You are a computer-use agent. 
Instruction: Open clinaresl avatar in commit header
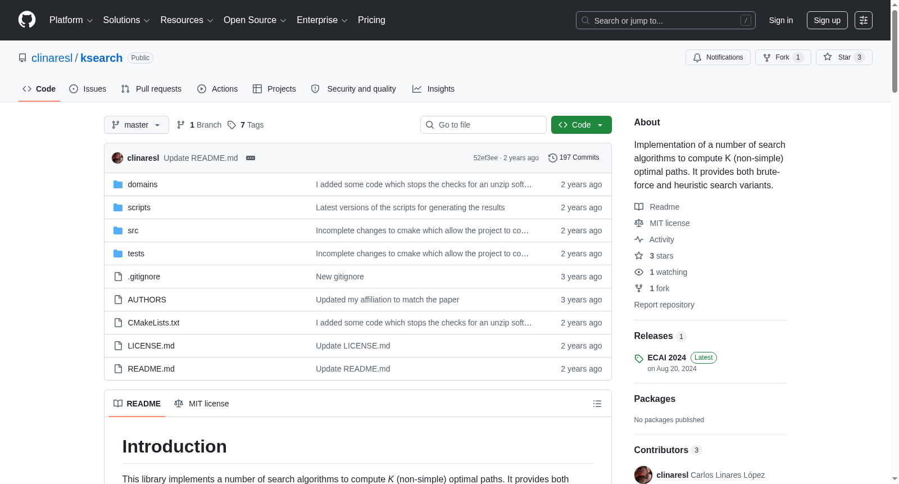(117, 158)
